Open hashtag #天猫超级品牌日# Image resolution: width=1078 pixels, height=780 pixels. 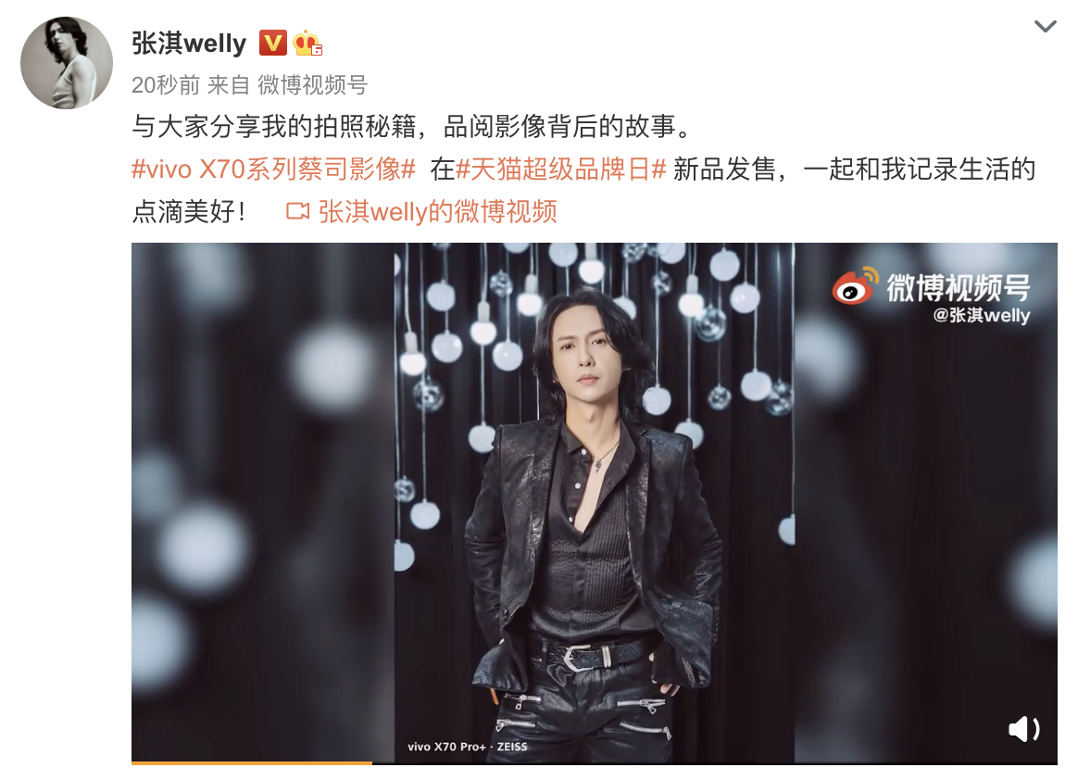click(561, 170)
